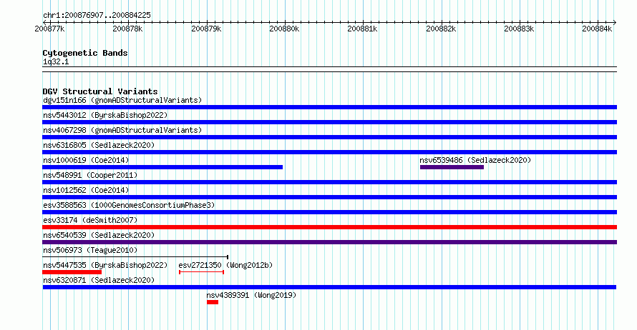Click the chr1:200876907..200884225 region label

click(x=97, y=15)
